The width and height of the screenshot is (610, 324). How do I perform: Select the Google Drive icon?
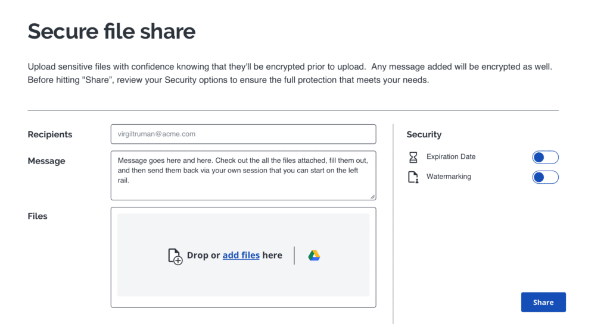(x=314, y=256)
